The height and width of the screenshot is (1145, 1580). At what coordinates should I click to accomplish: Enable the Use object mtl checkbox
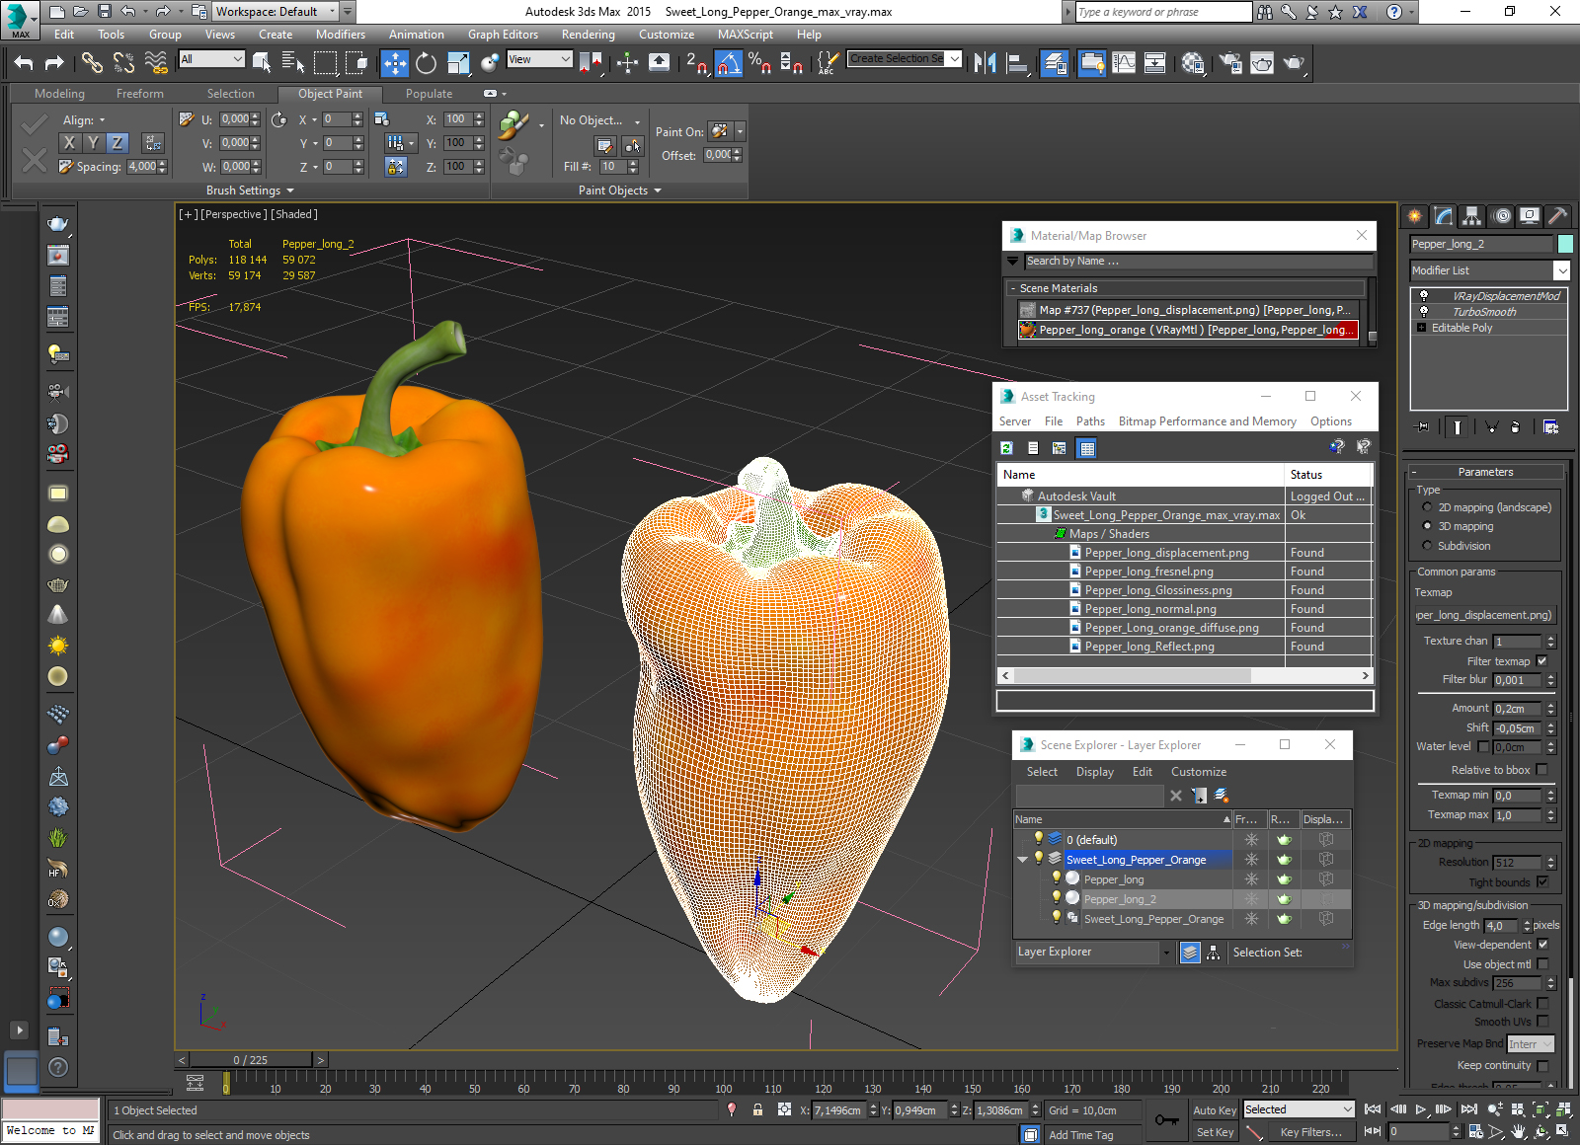1542,964
